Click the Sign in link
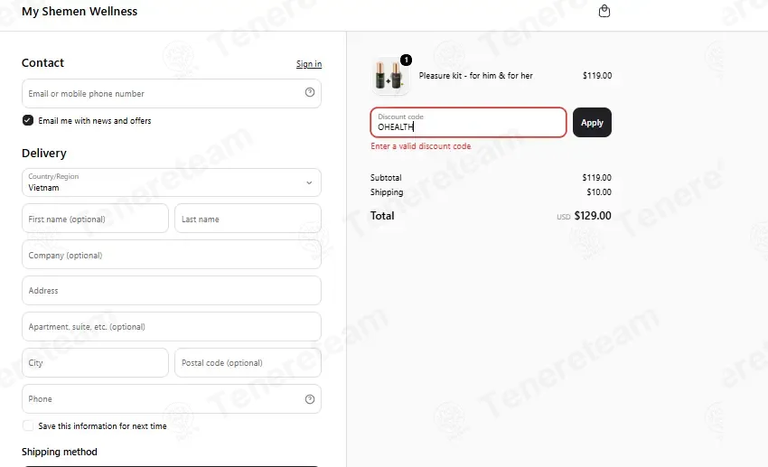 [309, 63]
